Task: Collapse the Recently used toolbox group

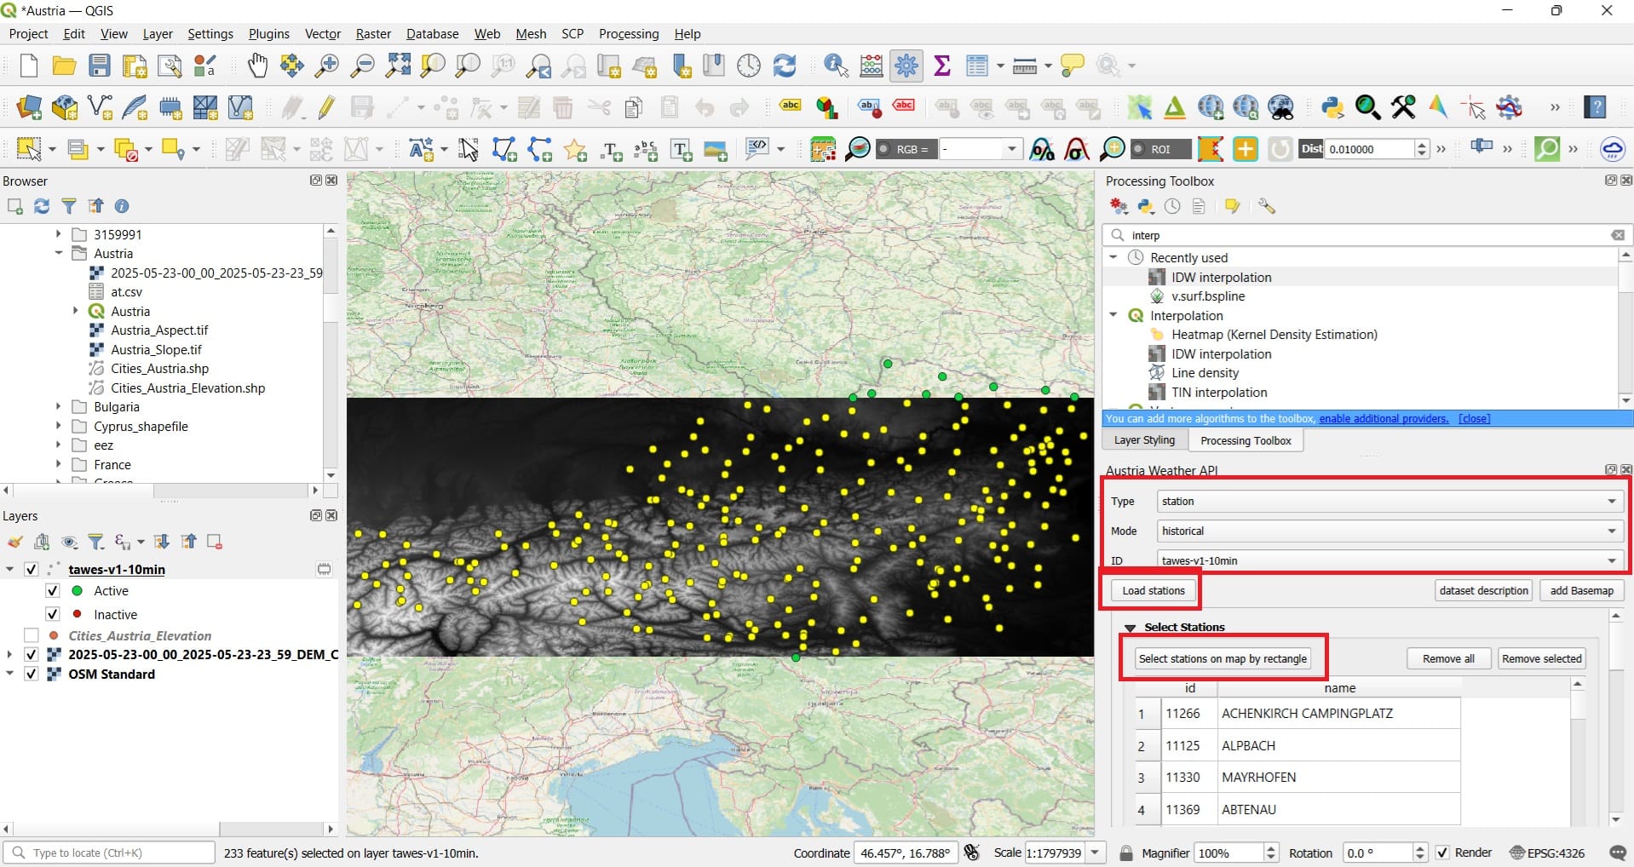Action: [x=1113, y=257]
